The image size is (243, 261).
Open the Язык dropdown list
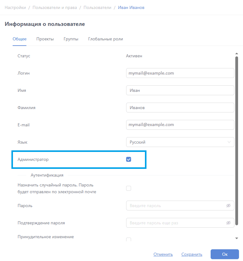tap(180, 142)
